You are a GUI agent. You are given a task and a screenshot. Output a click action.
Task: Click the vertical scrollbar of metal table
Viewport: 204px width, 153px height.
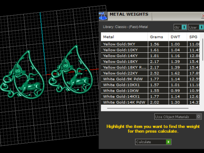pos(203,50)
